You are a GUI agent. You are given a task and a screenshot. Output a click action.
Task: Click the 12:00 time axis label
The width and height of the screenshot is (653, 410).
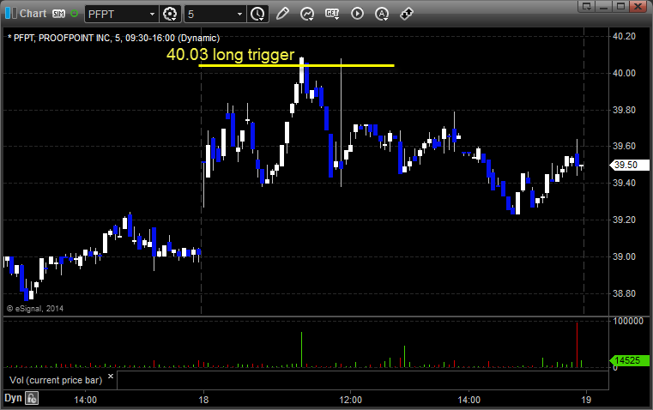(351, 400)
